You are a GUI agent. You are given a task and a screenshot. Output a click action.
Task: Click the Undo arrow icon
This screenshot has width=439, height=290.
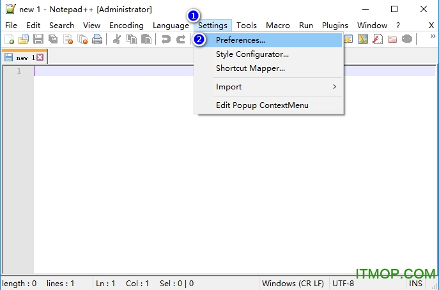click(166, 39)
